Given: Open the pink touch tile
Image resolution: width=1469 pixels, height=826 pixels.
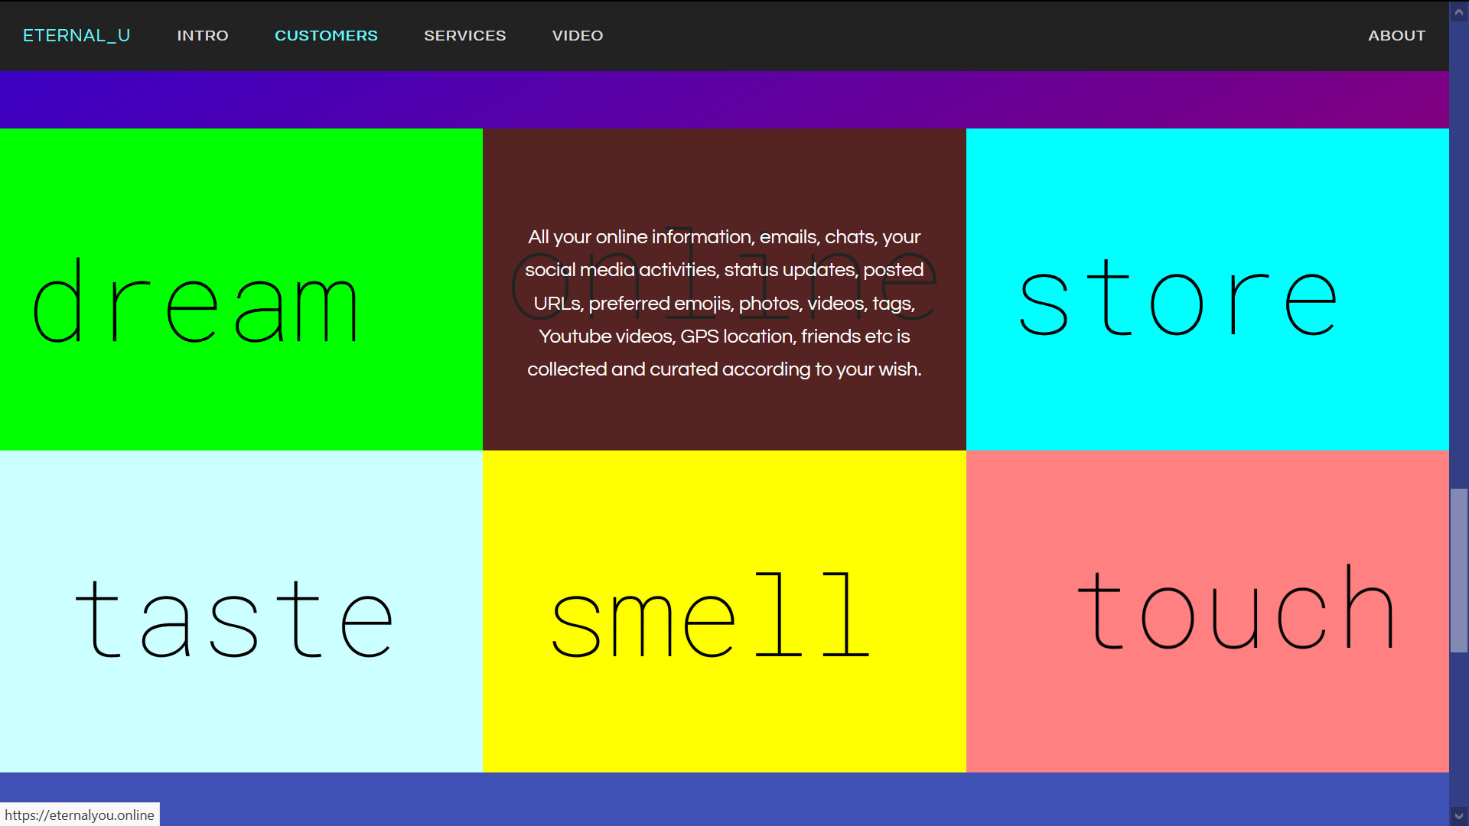Looking at the screenshot, I should 1207,611.
